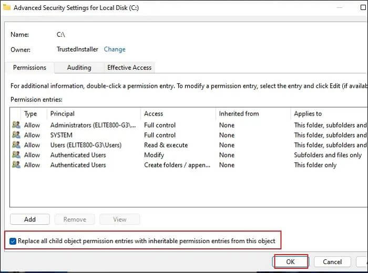Click the user icon beside SYSTEM entry
The image size is (368, 273).
(16, 135)
